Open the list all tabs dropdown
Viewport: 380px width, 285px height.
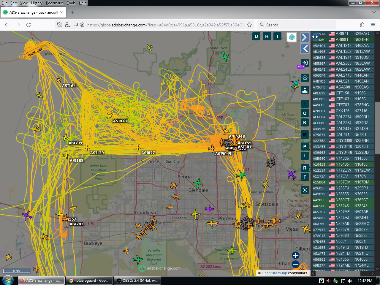point(374,12)
